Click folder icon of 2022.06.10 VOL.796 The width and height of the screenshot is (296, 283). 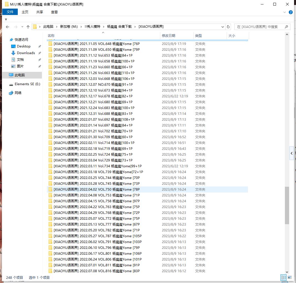[51, 248]
